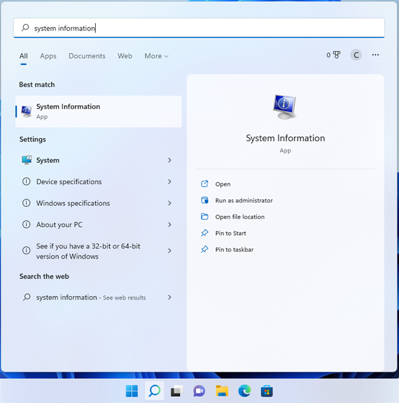Switch to the Documents filter tab
399x403 pixels.
tap(87, 56)
